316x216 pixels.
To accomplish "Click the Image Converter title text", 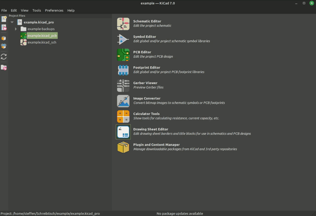I will [x=147, y=98].
